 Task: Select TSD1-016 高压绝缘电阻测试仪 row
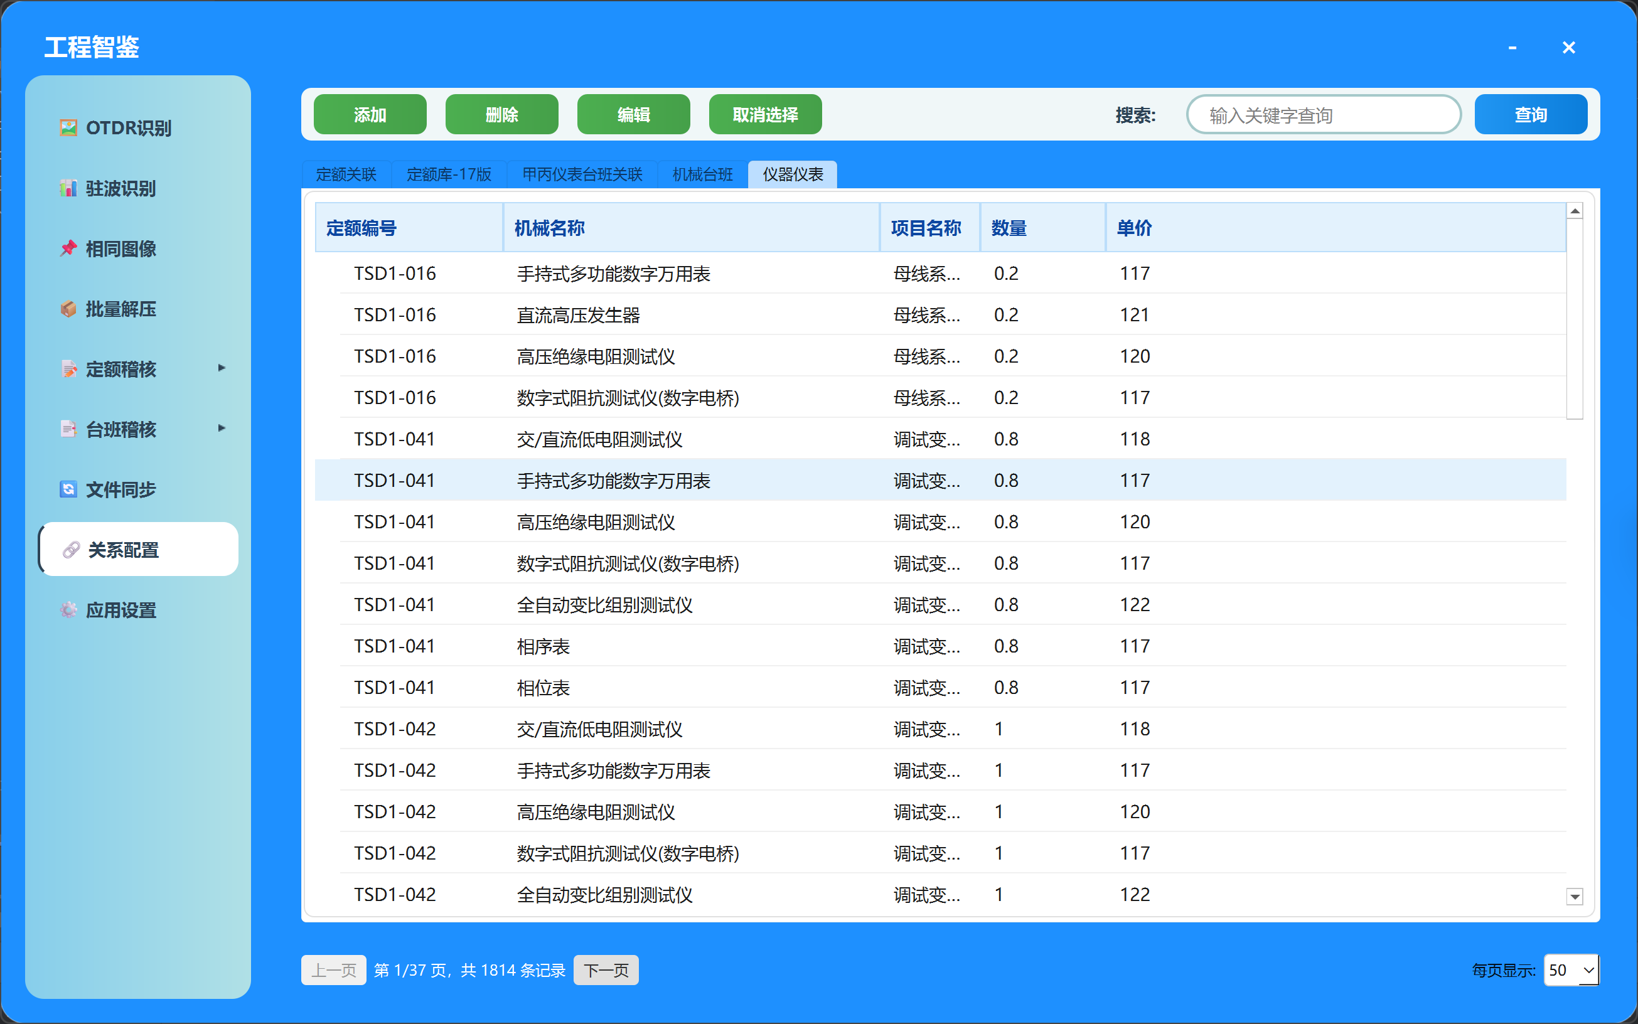pyautogui.click(x=940, y=356)
